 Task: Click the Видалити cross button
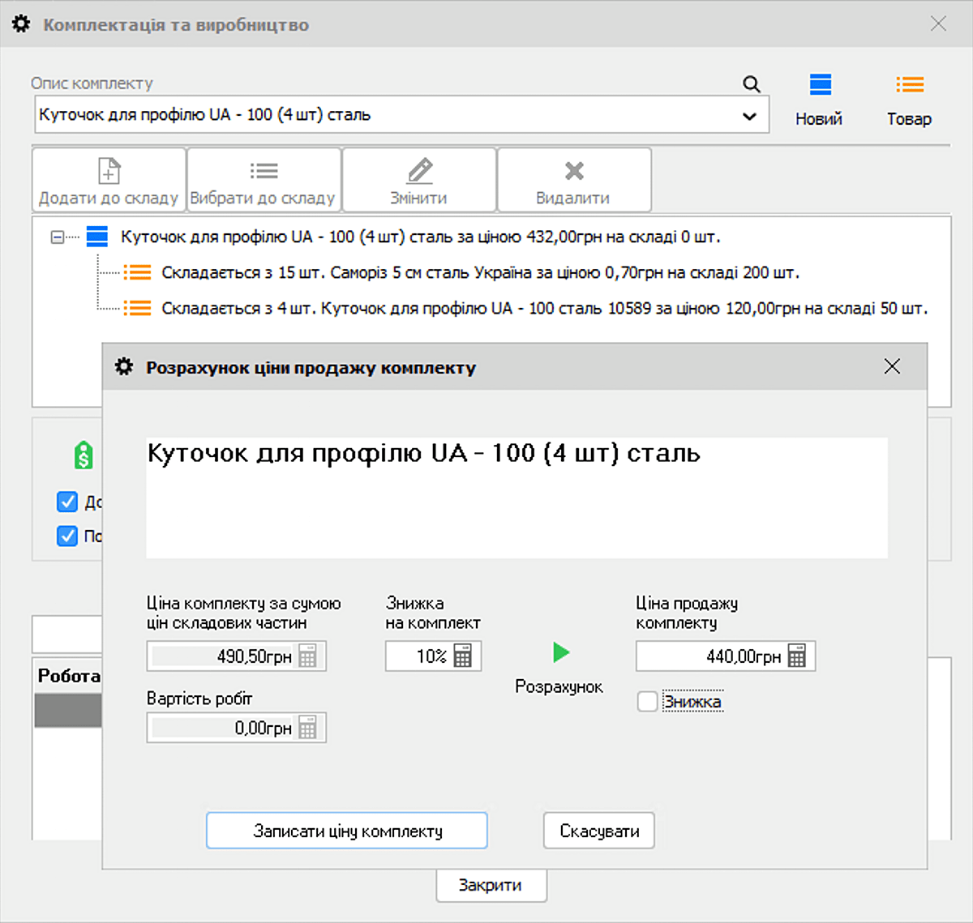pyautogui.click(x=574, y=180)
